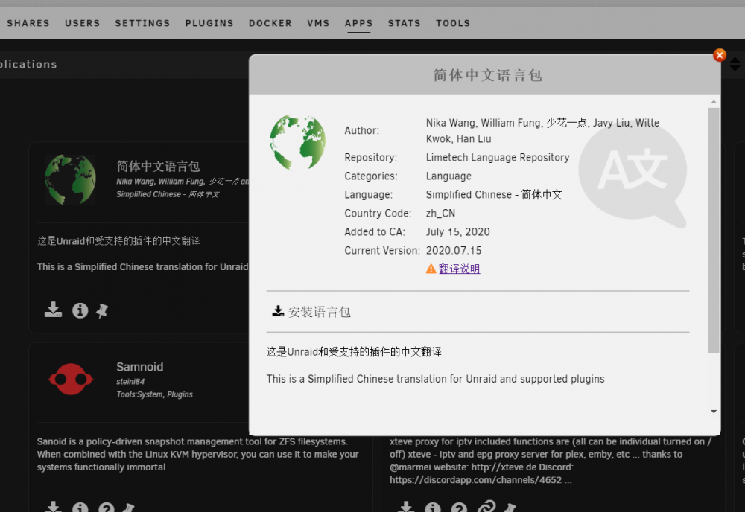Select the APPS tab
The width and height of the screenshot is (745, 512).
click(359, 23)
